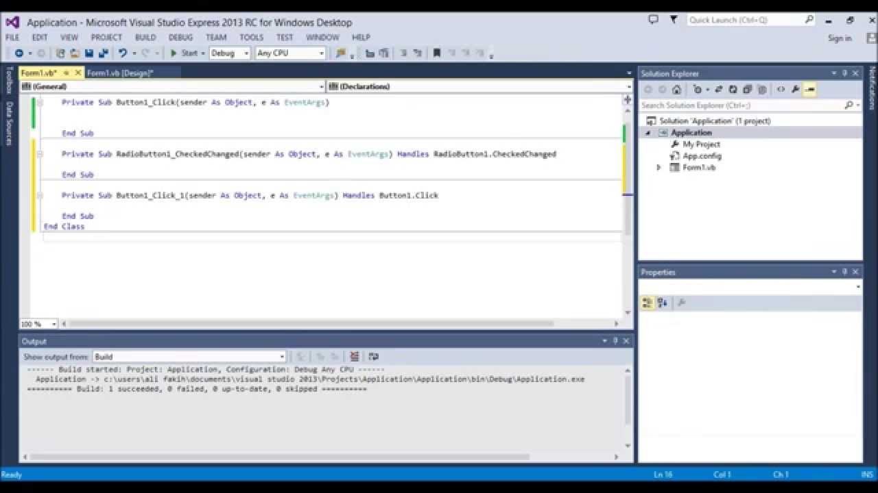This screenshot has width=878, height=493.
Task: Select App.config in Solution Explorer
Action: point(702,156)
